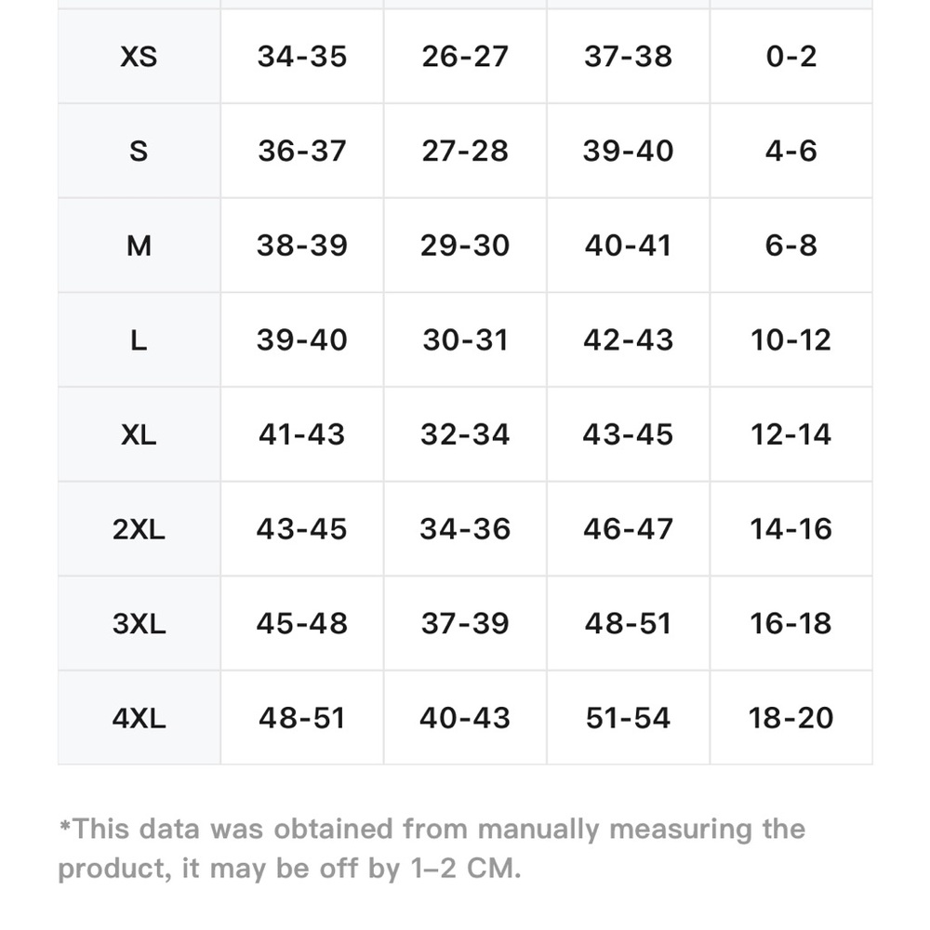Click the 2XL size label cell
This screenshot has height=930, width=930.
click(x=139, y=528)
